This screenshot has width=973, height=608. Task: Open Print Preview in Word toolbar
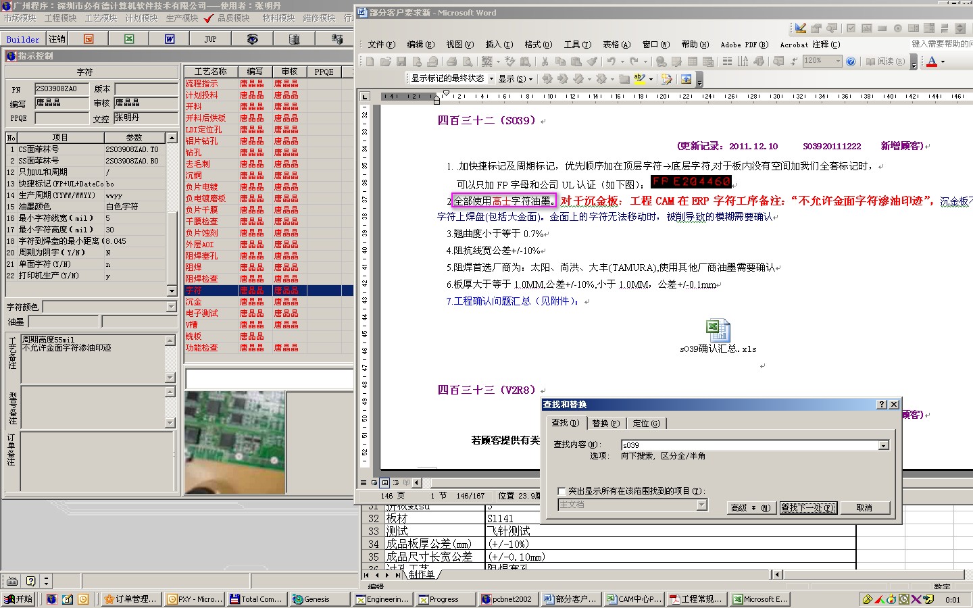468,61
